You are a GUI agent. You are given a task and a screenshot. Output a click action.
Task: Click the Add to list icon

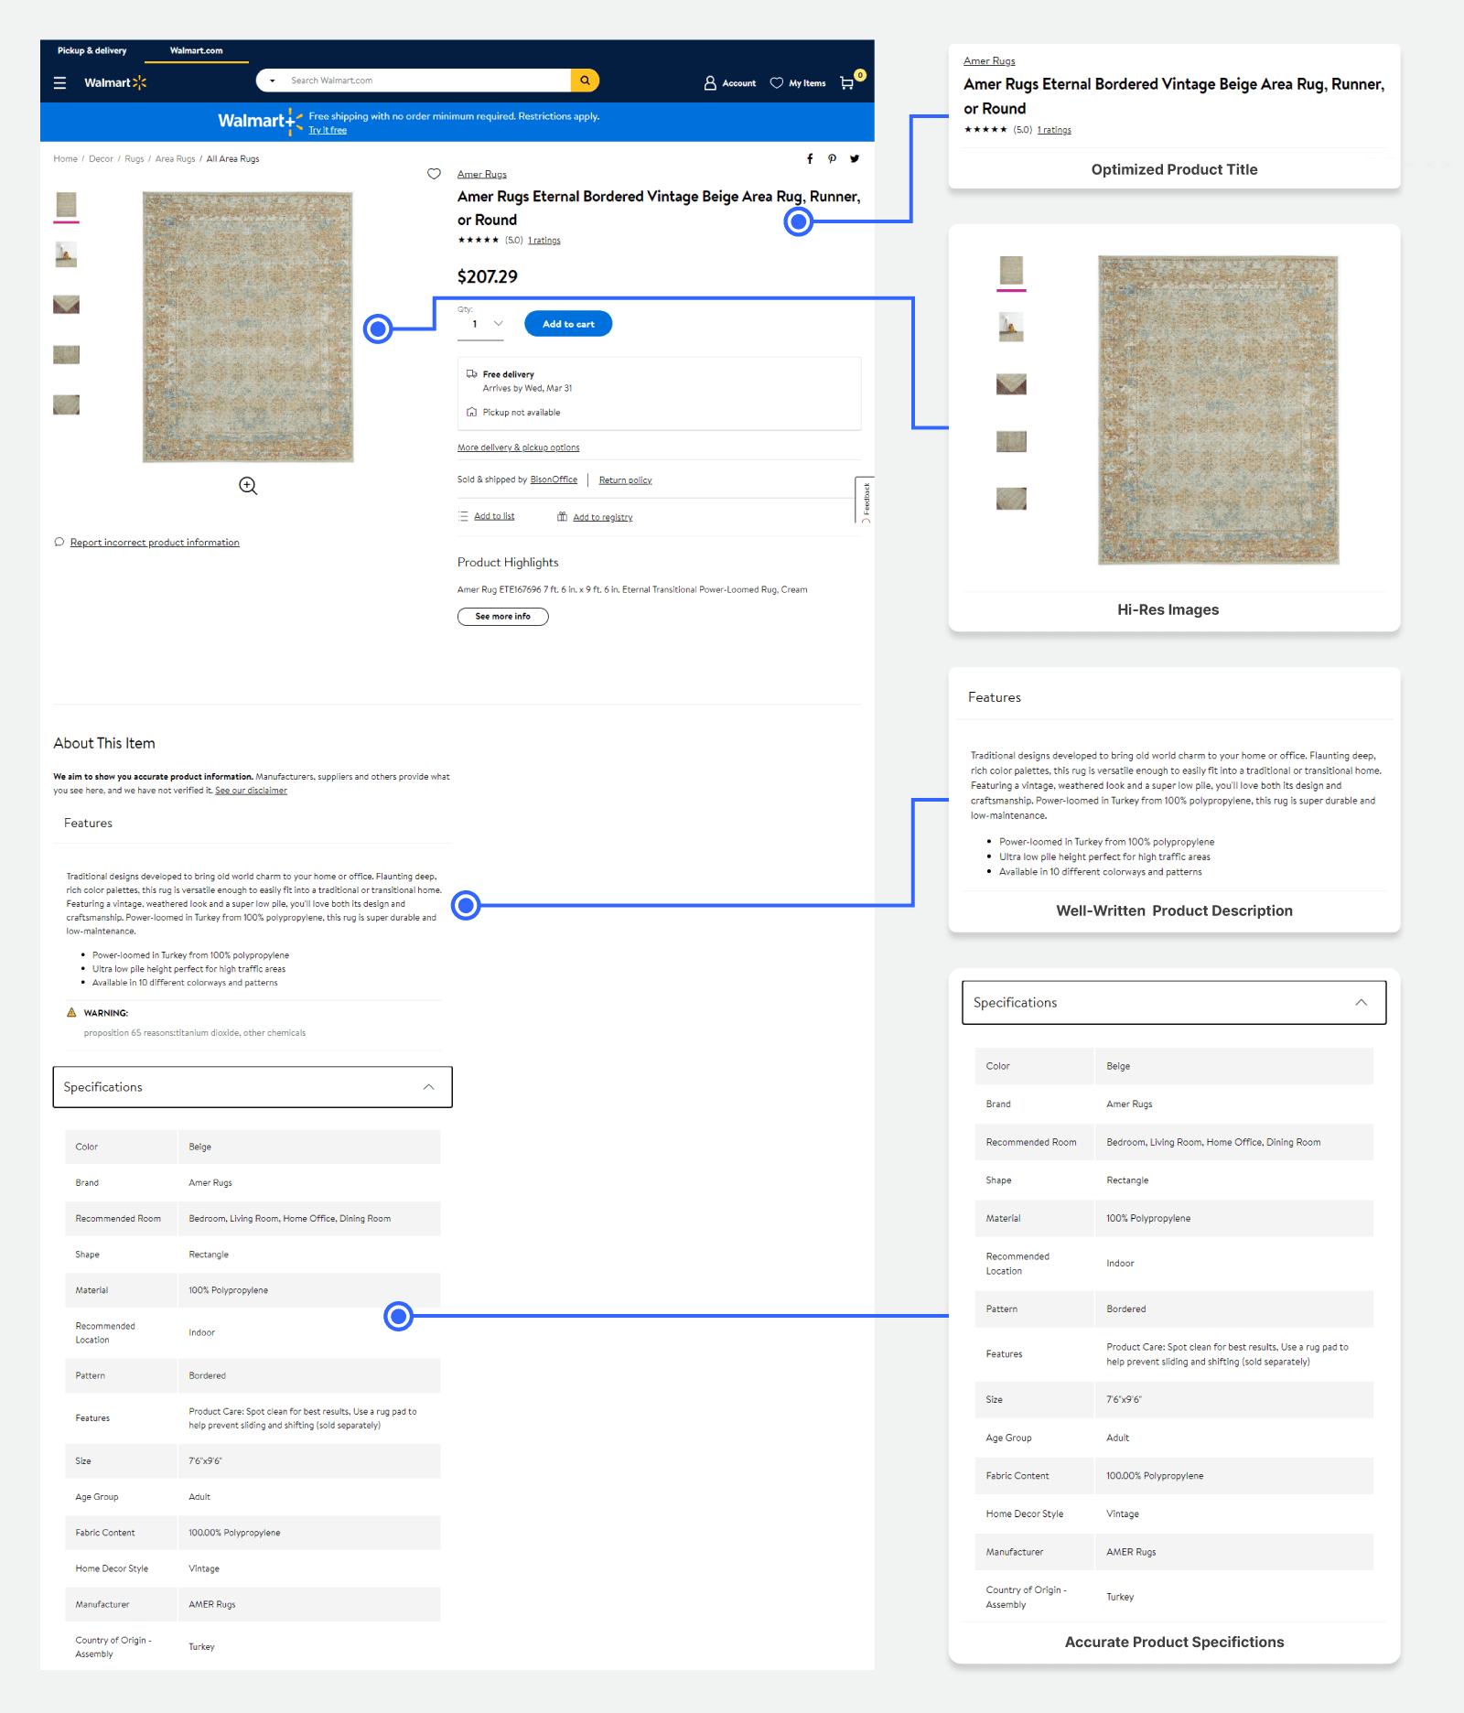pyautogui.click(x=463, y=516)
